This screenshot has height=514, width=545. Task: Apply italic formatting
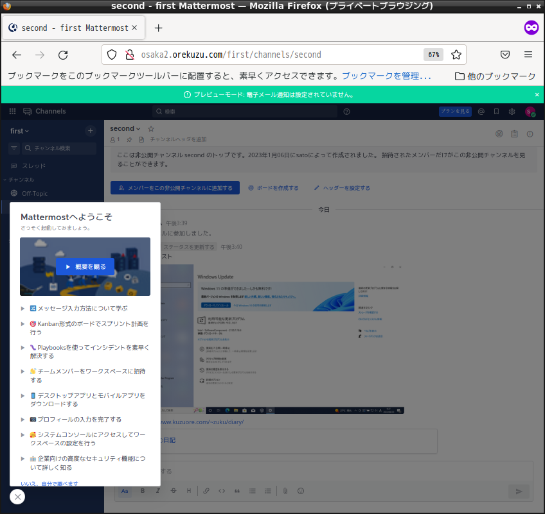coord(158,491)
